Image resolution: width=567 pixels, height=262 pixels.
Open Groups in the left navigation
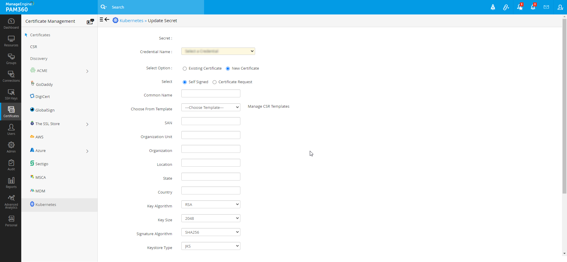11,59
